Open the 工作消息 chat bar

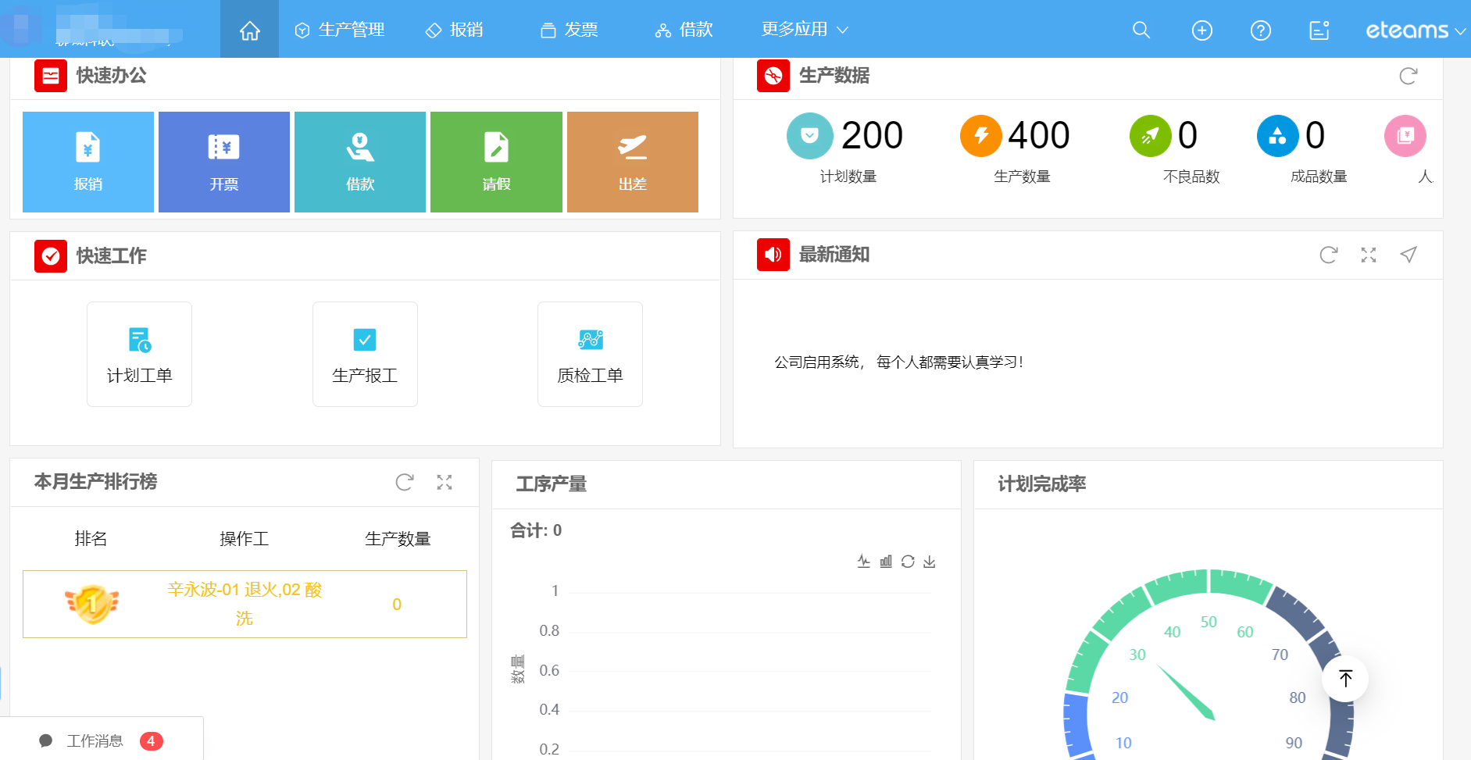(x=102, y=740)
